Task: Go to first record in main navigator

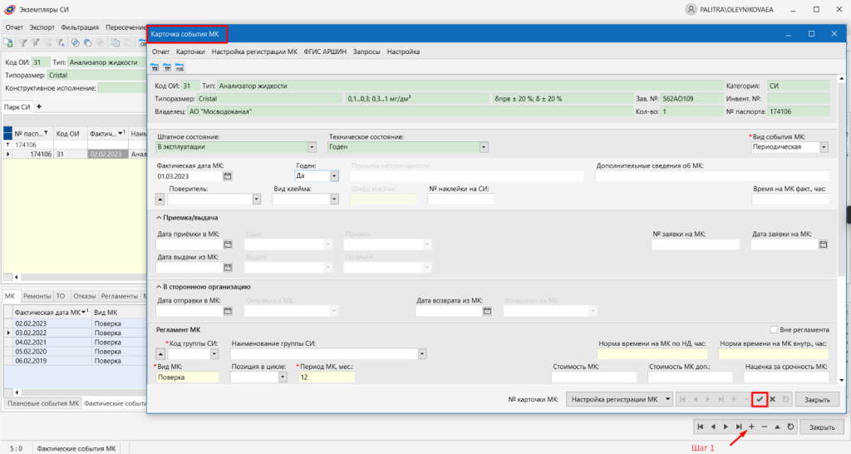Action: tap(700, 427)
